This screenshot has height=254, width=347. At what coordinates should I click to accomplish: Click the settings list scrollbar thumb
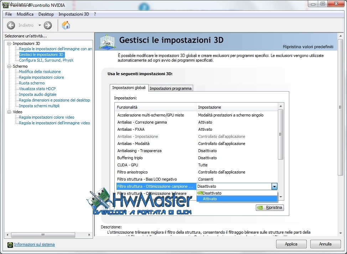point(281,134)
